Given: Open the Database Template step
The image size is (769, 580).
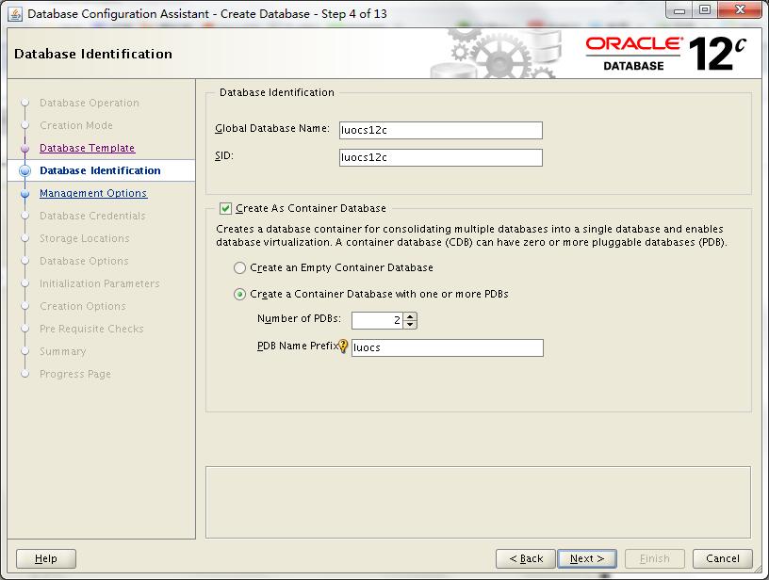Looking at the screenshot, I should click(x=88, y=148).
